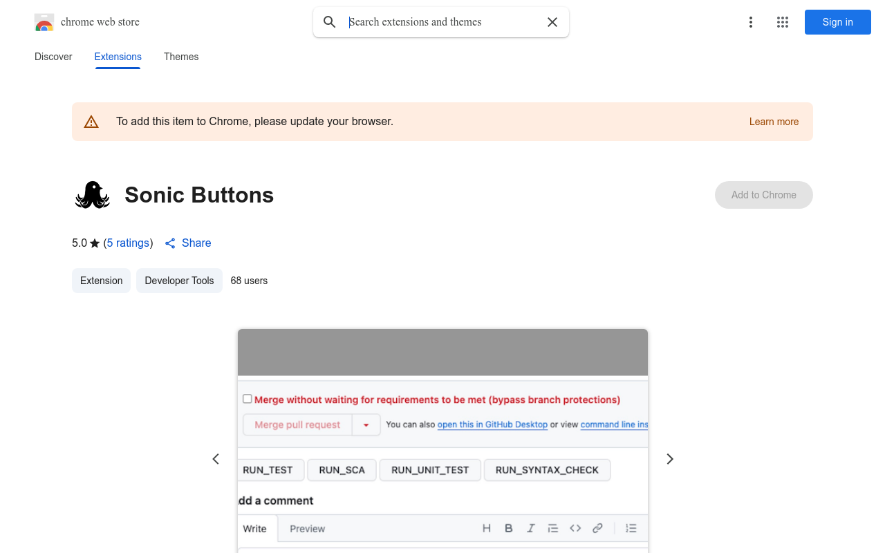Open the Google apps grid
This screenshot has height=553, width=885.
(783, 22)
